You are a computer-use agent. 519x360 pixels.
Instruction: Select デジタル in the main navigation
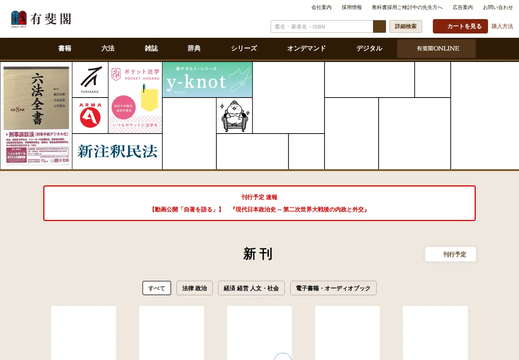pyautogui.click(x=369, y=48)
